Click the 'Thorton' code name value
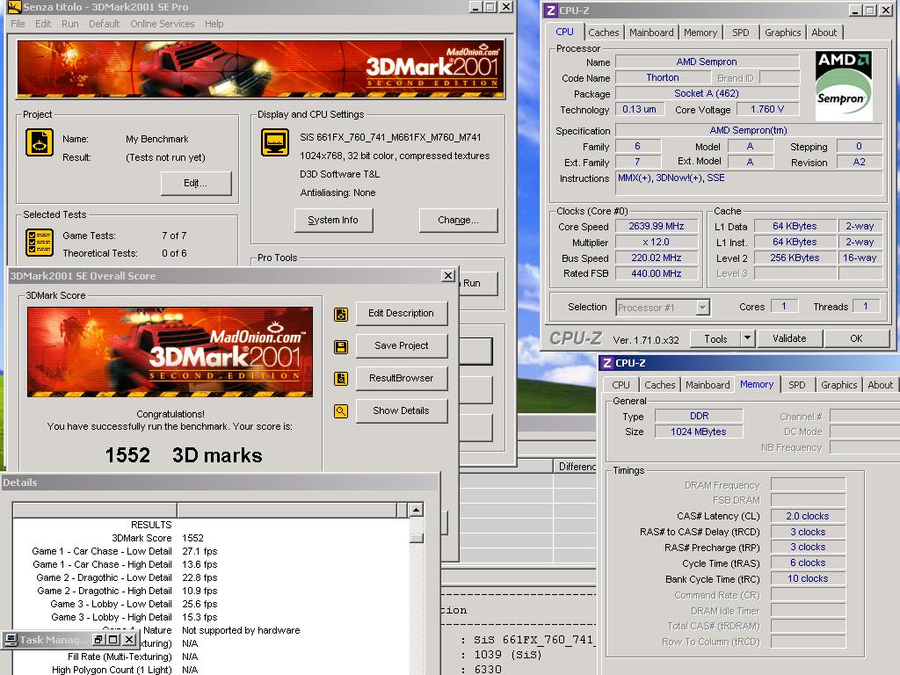This screenshot has width=900, height=675. click(663, 77)
